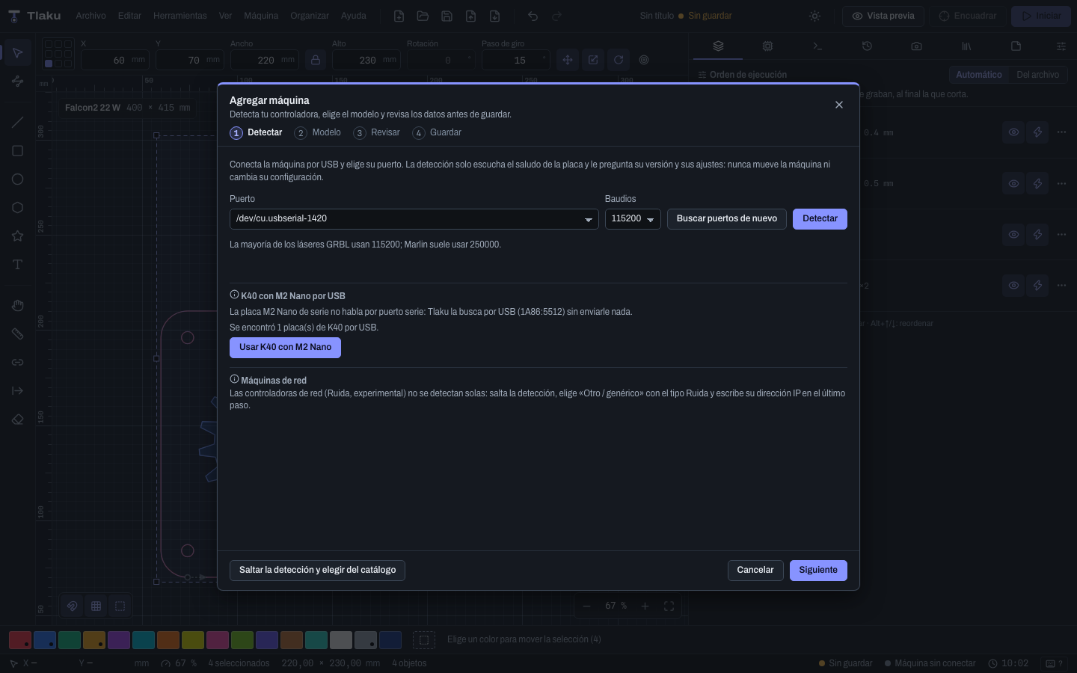The width and height of the screenshot is (1077, 673).
Task: Click the Siguiente button
Action: (x=818, y=571)
